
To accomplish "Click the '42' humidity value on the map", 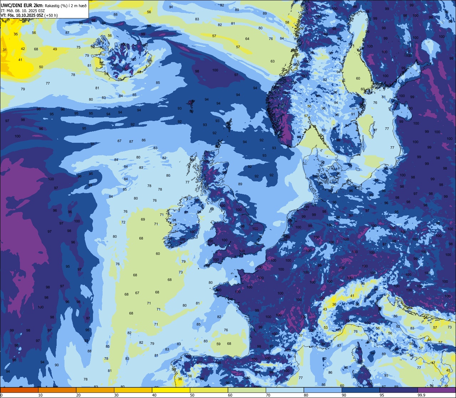I will pos(23,49).
